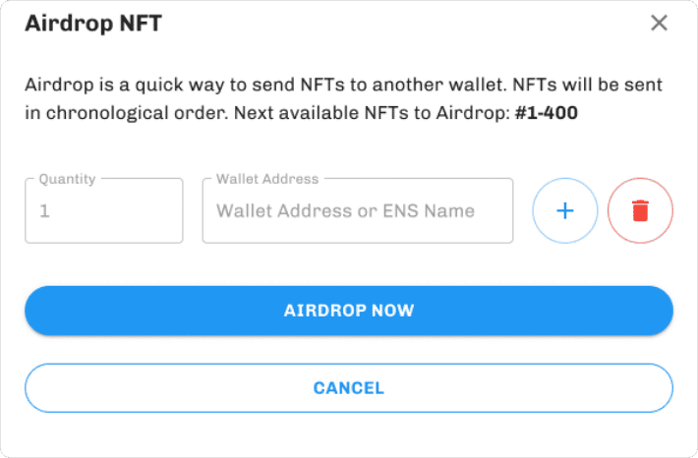Click the bold #1-400 NFT range text
This screenshot has height=458, width=698.
pos(546,113)
